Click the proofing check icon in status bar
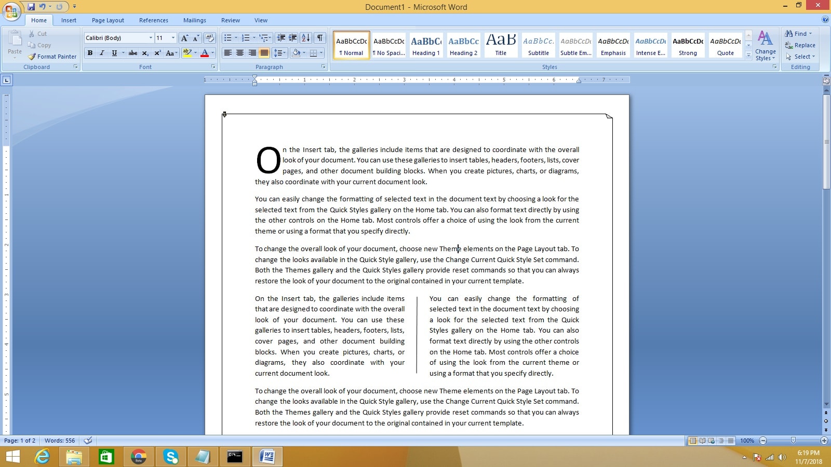 (x=88, y=441)
